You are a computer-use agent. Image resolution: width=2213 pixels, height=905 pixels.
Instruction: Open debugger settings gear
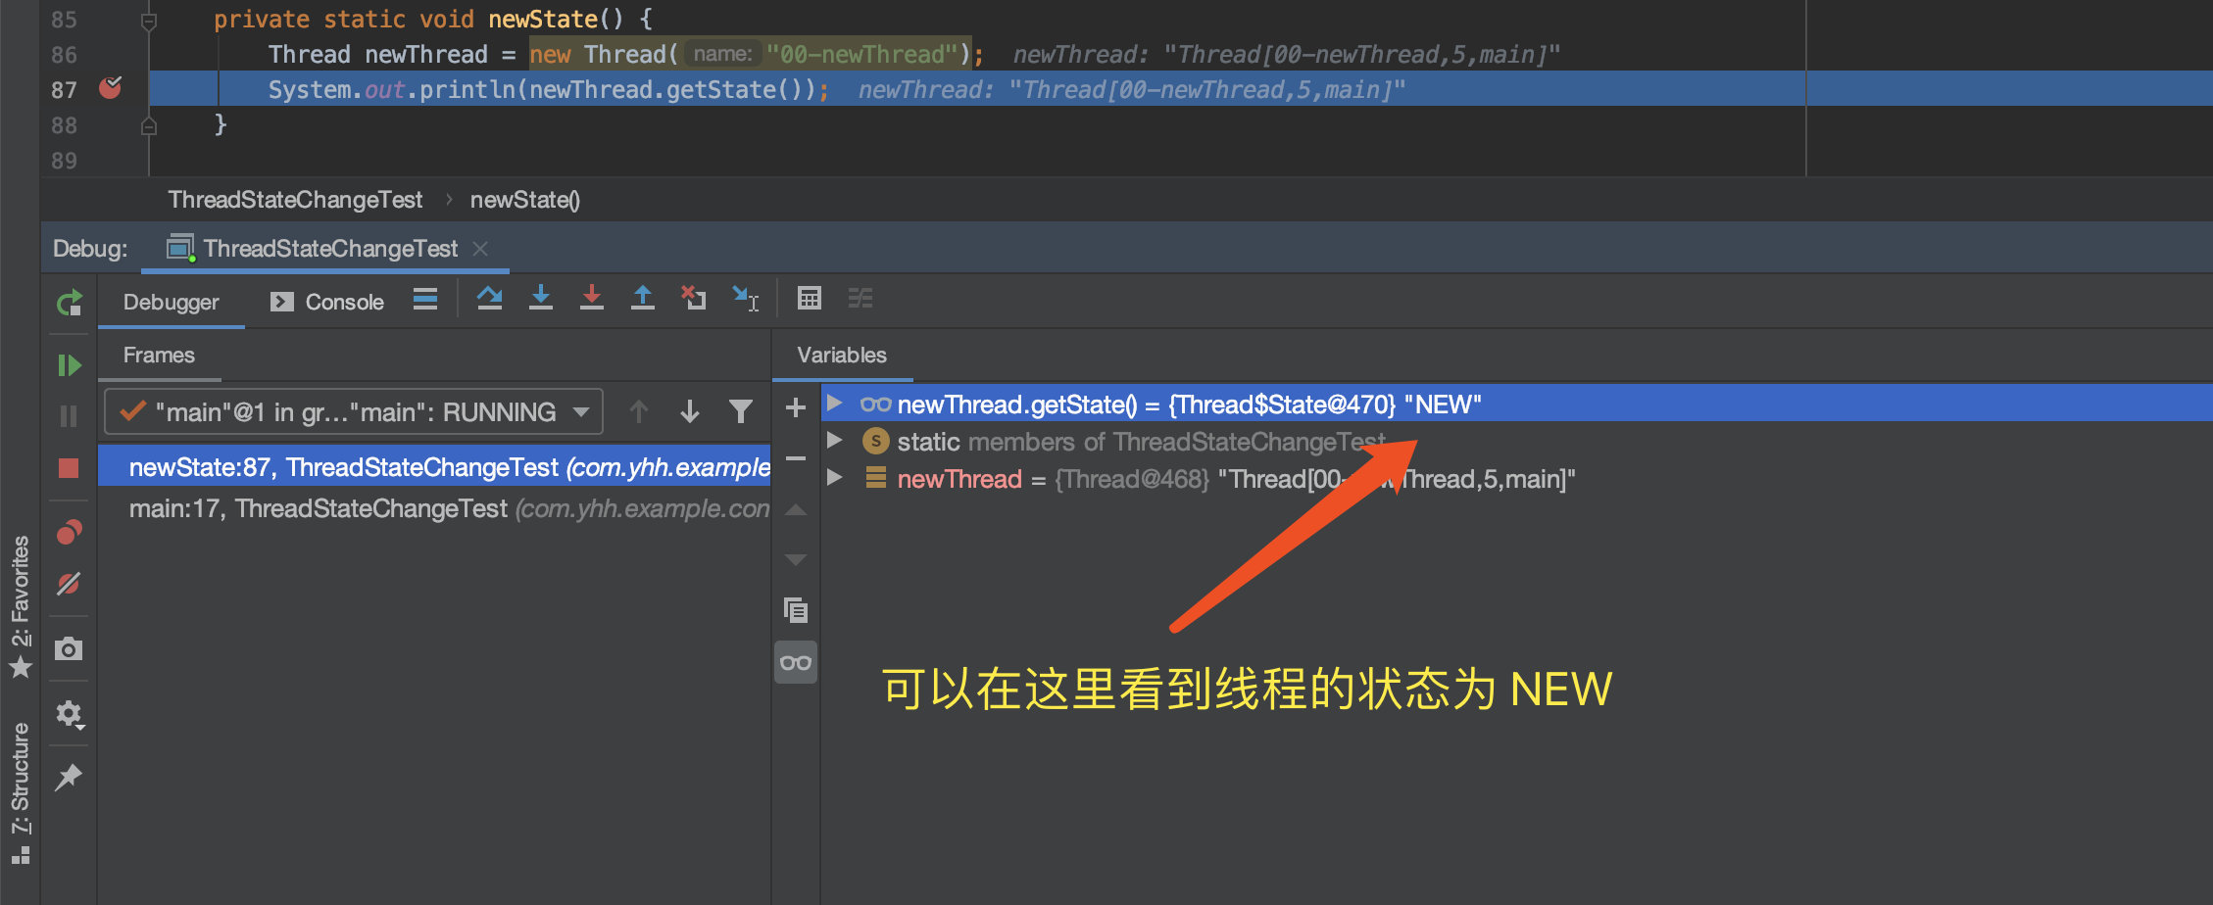[x=69, y=714]
